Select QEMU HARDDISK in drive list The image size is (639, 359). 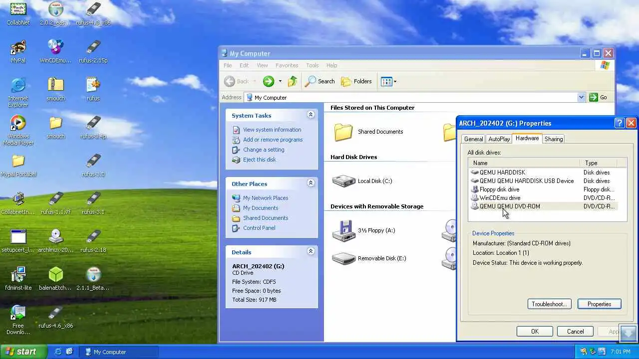[543, 173]
